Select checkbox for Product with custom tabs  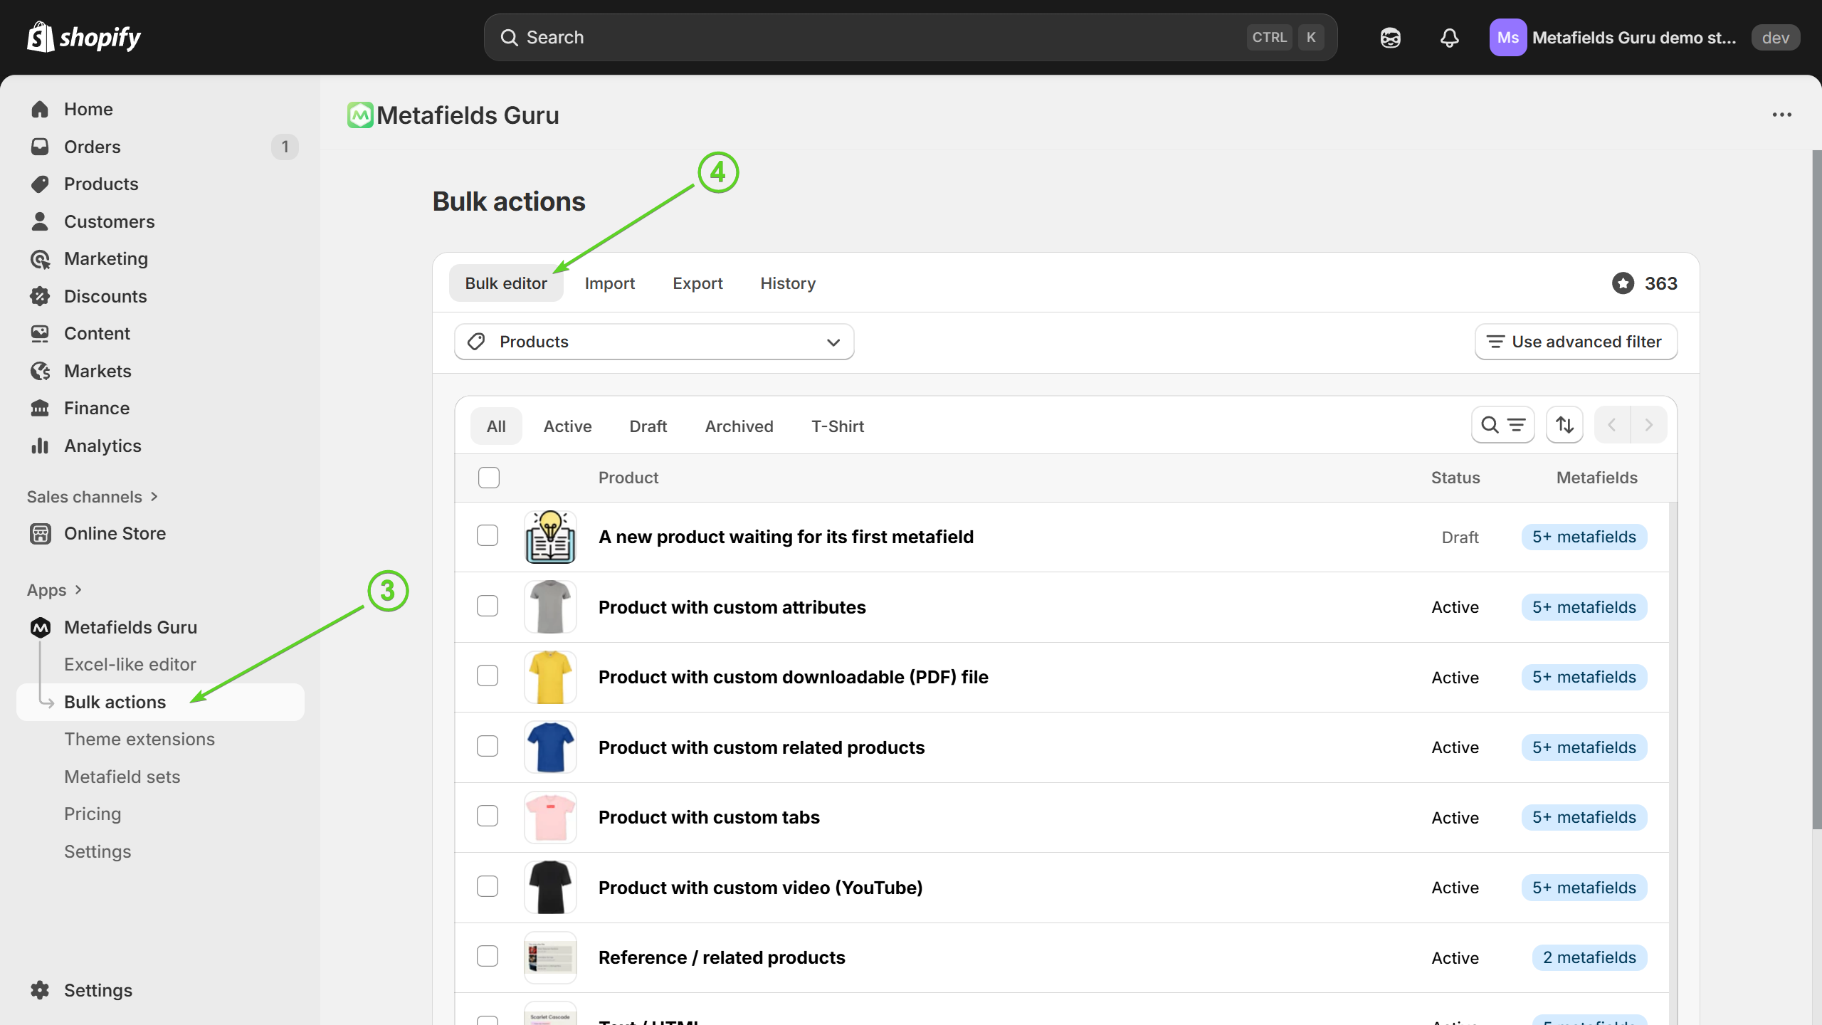[x=488, y=816]
